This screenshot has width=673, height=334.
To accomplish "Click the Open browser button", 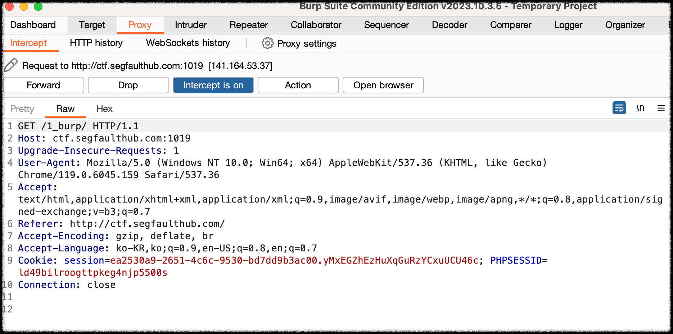I will click(x=383, y=85).
